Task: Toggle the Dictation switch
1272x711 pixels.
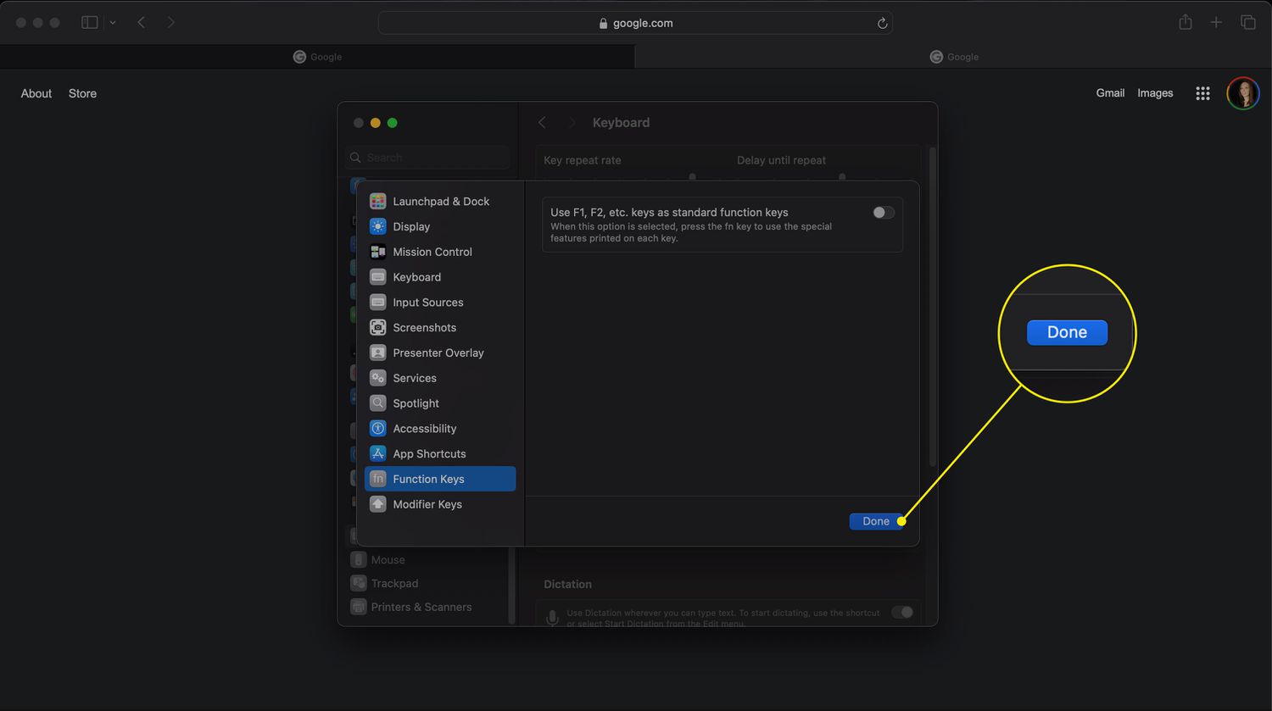Action: [x=902, y=612]
